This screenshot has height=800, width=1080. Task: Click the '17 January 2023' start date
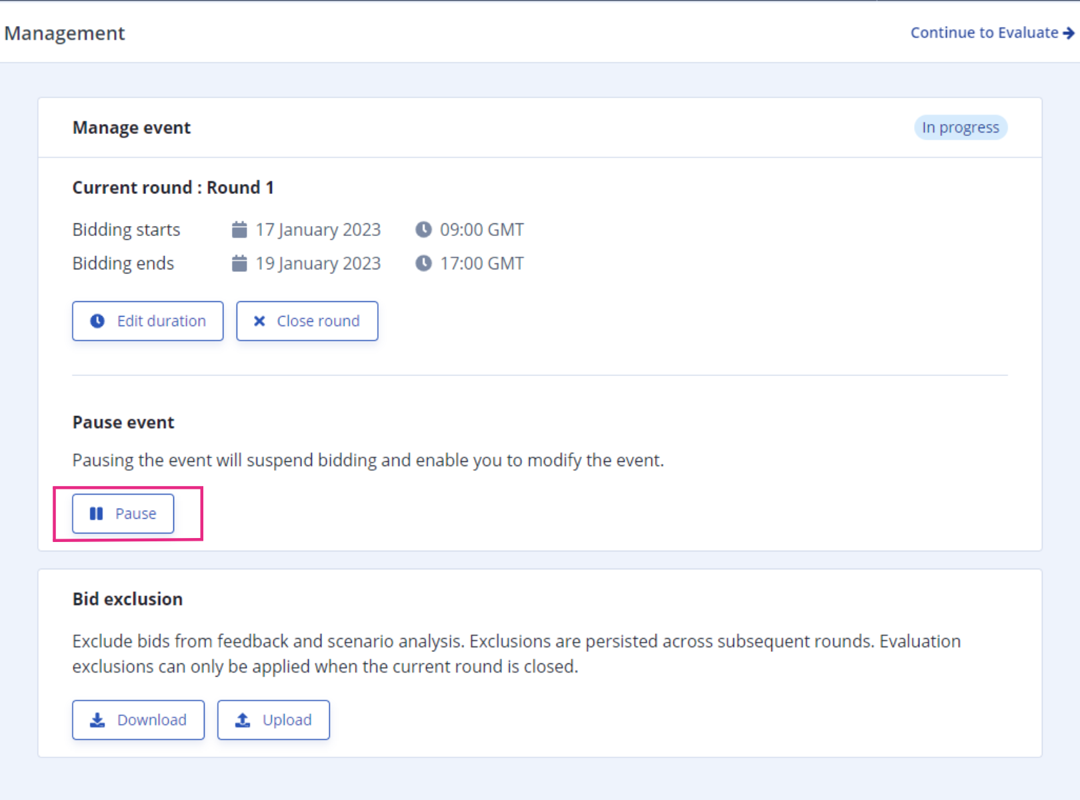(318, 229)
